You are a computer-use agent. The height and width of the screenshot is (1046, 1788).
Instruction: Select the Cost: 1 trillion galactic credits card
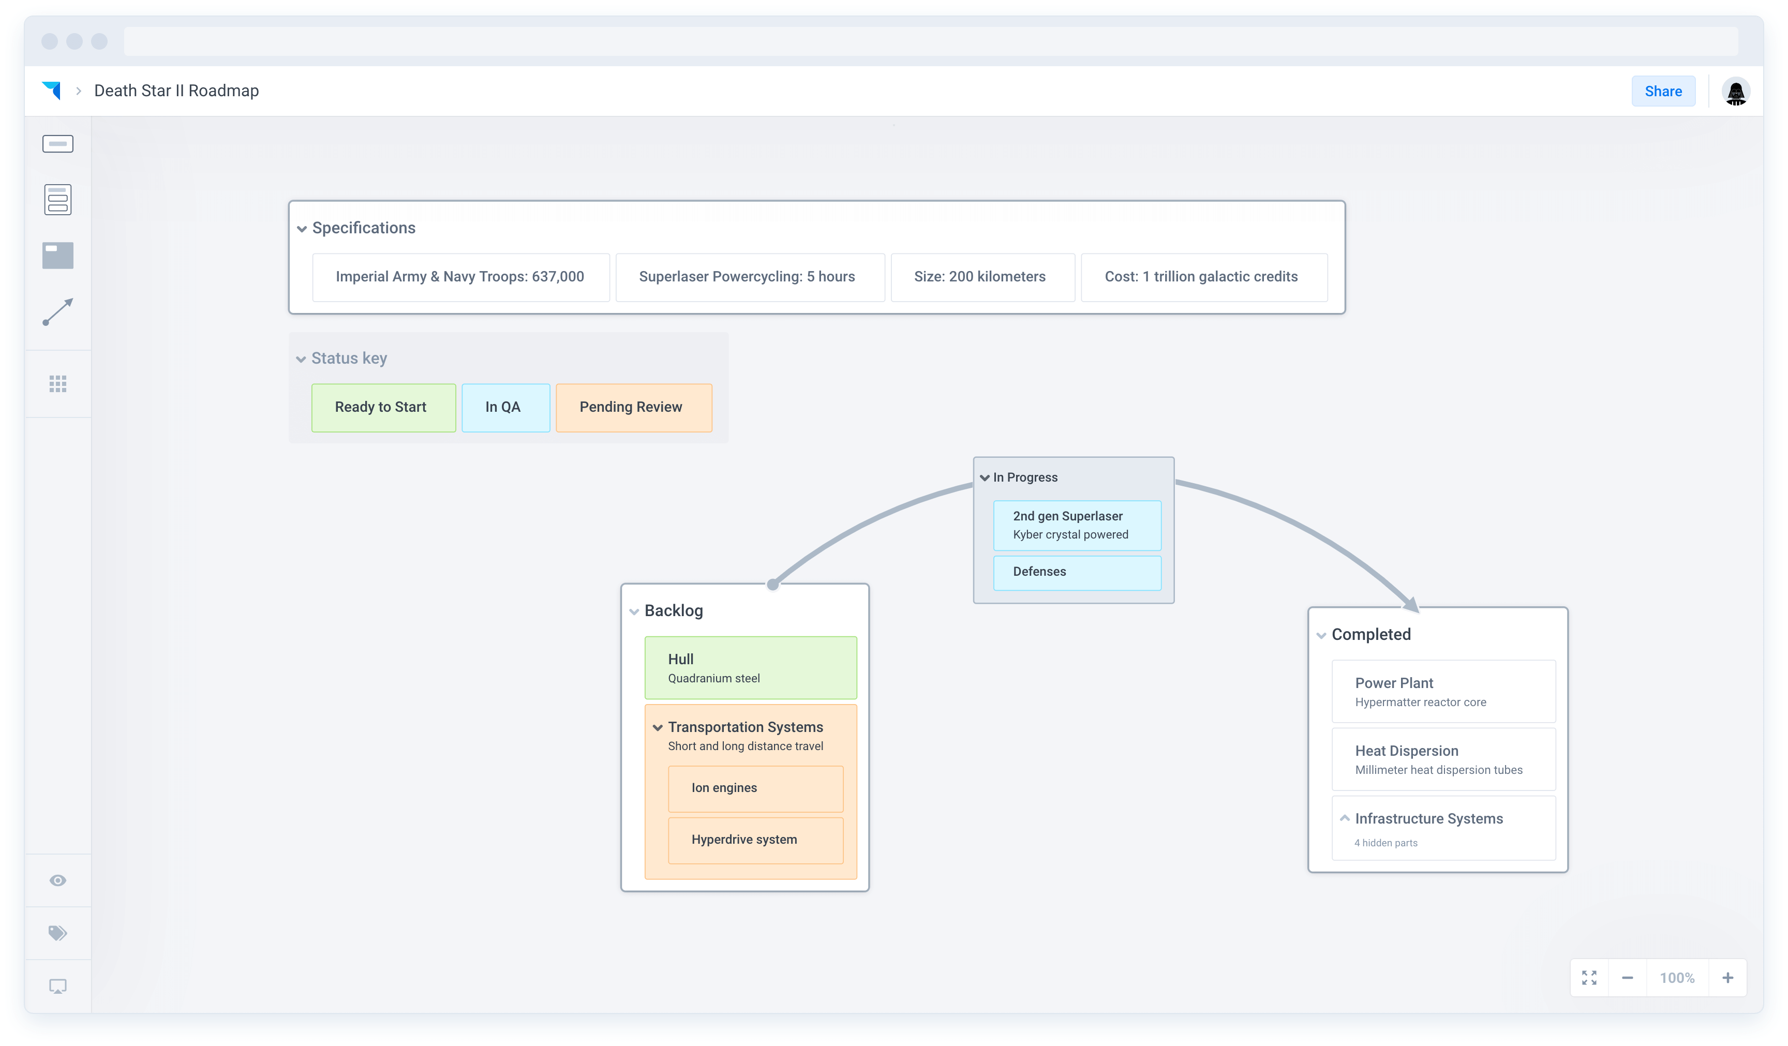(x=1204, y=277)
